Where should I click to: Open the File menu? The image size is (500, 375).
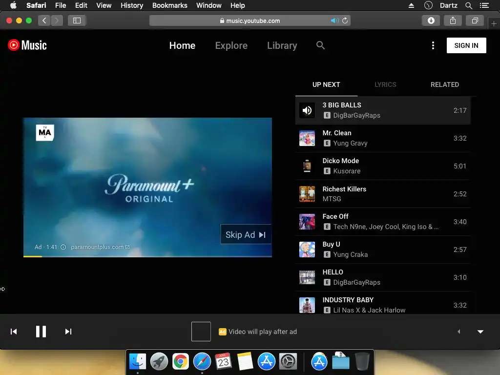[x=60, y=5]
